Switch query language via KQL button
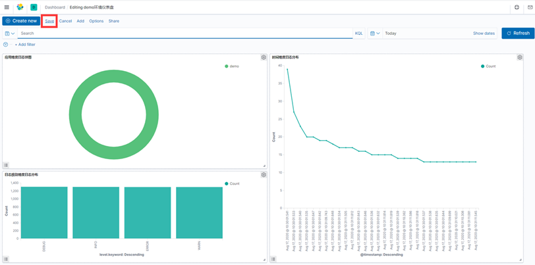 click(358, 34)
